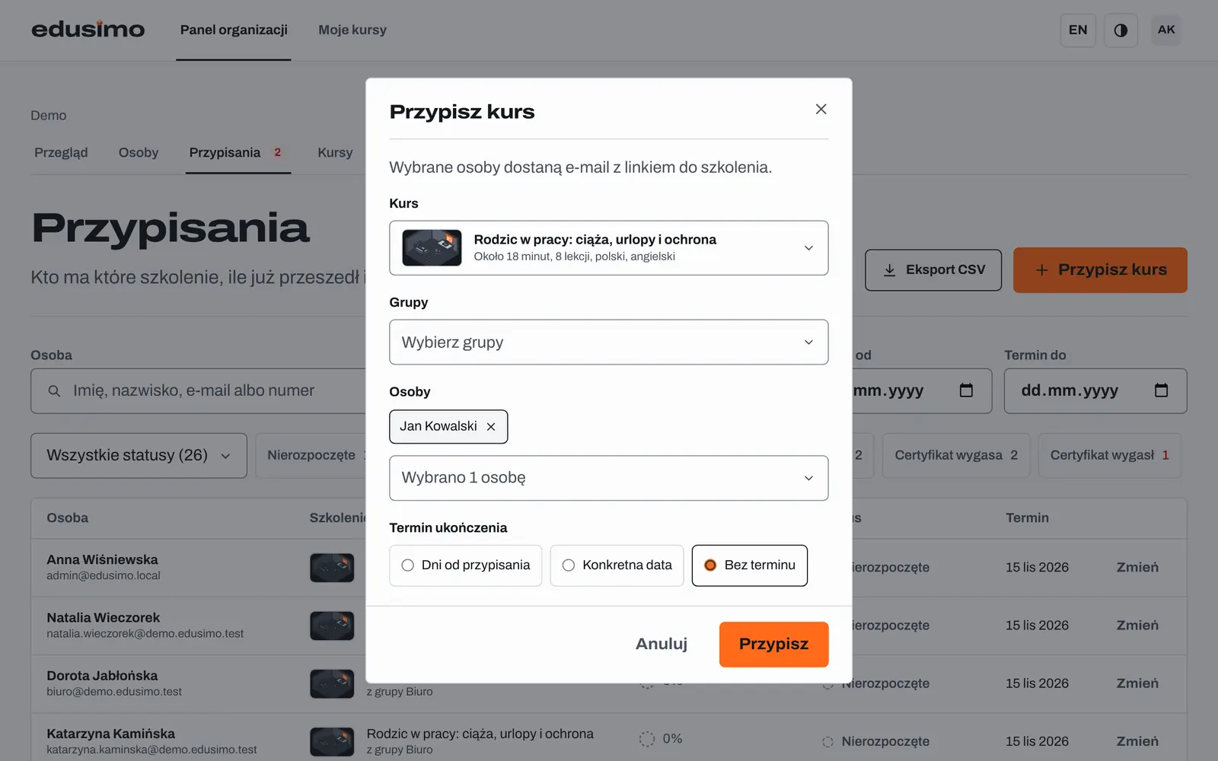Click Zmień for Dorota Jabłońska
The width and height of the screenshot is (1218, 761).
(x=1137, y=683)
